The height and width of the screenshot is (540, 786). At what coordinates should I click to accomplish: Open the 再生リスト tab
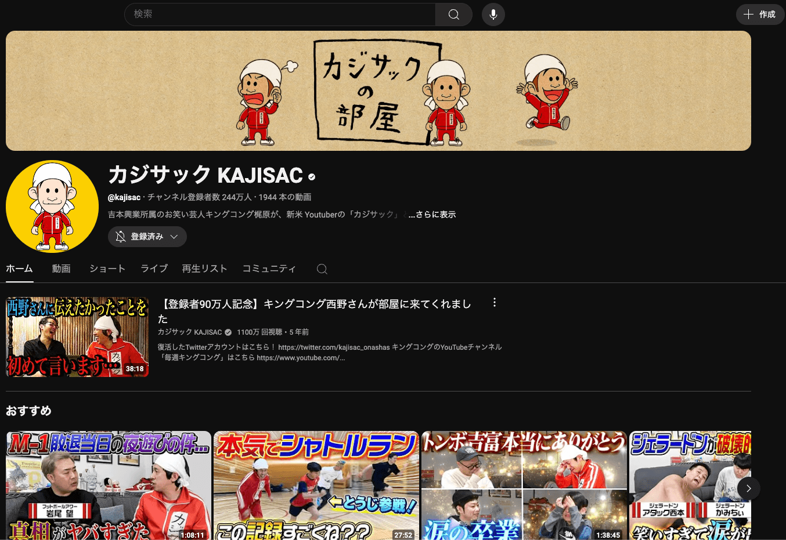pos(204,269)
